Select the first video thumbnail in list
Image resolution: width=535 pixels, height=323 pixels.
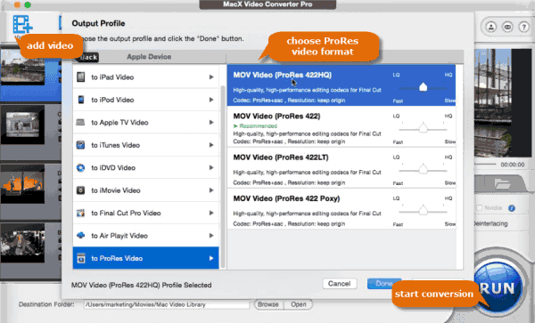[x=22, y=67]
